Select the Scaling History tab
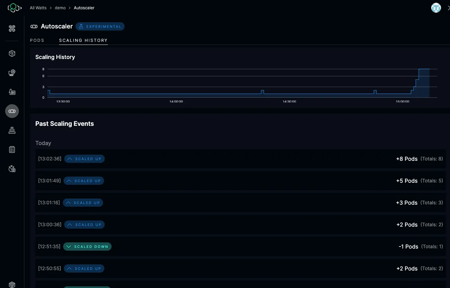This screenshot has width=450, height=288. coord(83,40)
